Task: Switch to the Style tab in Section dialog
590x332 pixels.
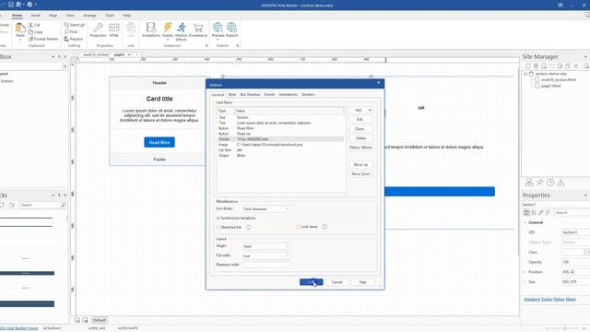Action: [232, 94]
